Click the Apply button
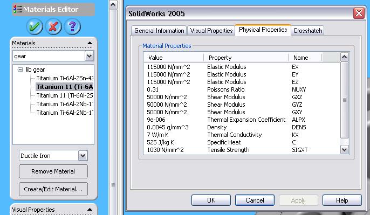 pyautogui.click(x=298, y=200)
